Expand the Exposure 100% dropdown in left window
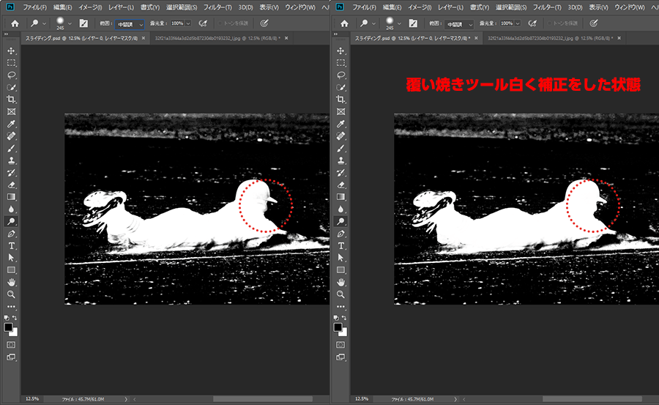659x405 pixels. pos(188,23)
